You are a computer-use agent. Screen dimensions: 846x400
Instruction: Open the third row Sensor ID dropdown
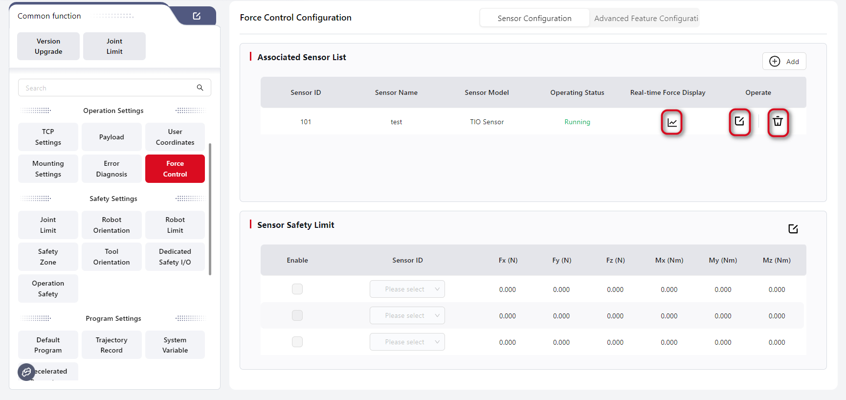pos(407,342)
